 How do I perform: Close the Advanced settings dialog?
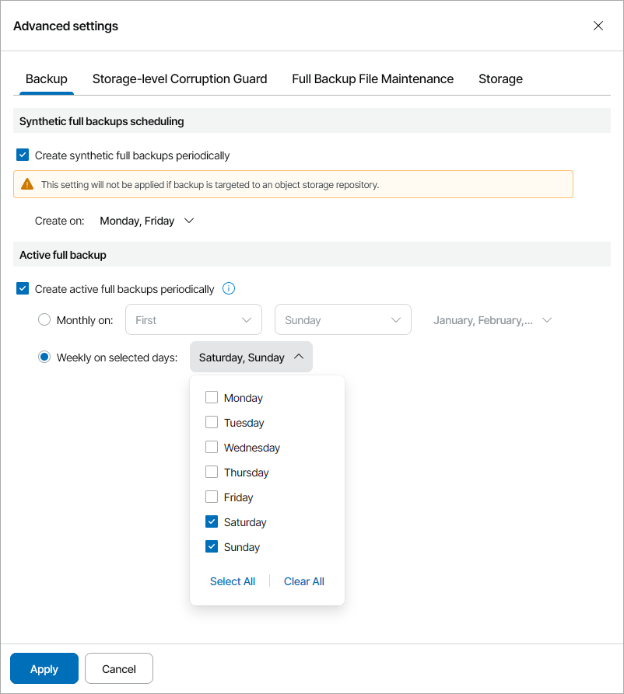tap(598, 26)
